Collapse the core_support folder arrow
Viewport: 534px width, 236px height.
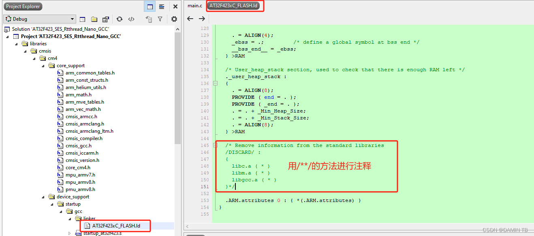click(43, 66)
